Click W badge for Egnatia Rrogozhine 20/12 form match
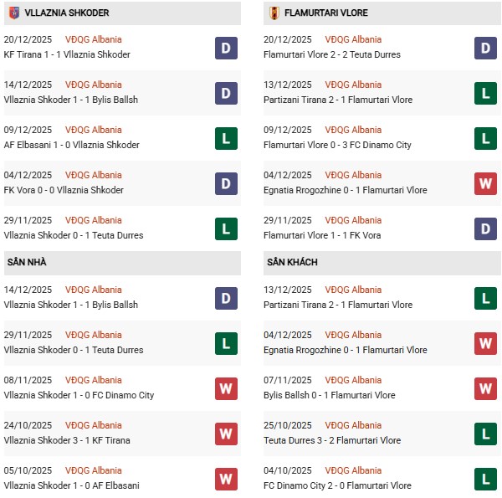Image resolution: width=502 pixels, height=498 pixels. coord(486,183)
